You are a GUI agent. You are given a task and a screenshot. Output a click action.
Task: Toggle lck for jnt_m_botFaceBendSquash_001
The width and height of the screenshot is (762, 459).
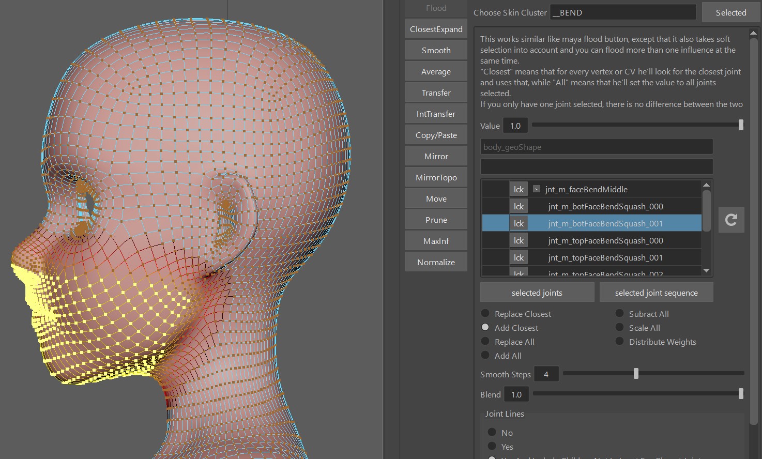pyautogui.click(x=519, y=223)
